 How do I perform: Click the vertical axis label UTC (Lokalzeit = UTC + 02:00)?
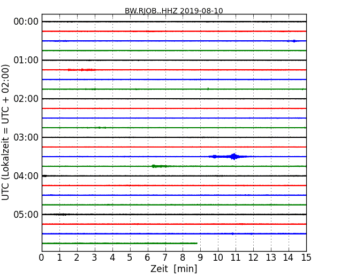[5, 133]
